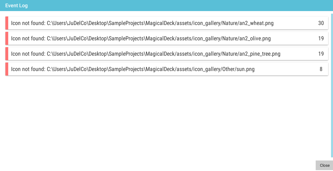Click the vertical scrollbar of the event list
The image size is (333, 171).
point(332,85)
